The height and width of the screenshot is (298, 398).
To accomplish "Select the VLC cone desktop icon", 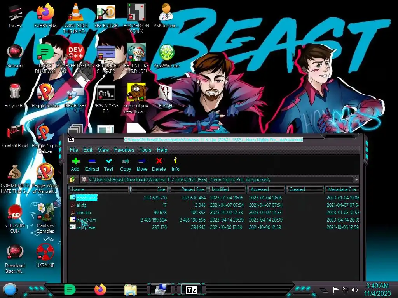I will (x=76, y=18).
